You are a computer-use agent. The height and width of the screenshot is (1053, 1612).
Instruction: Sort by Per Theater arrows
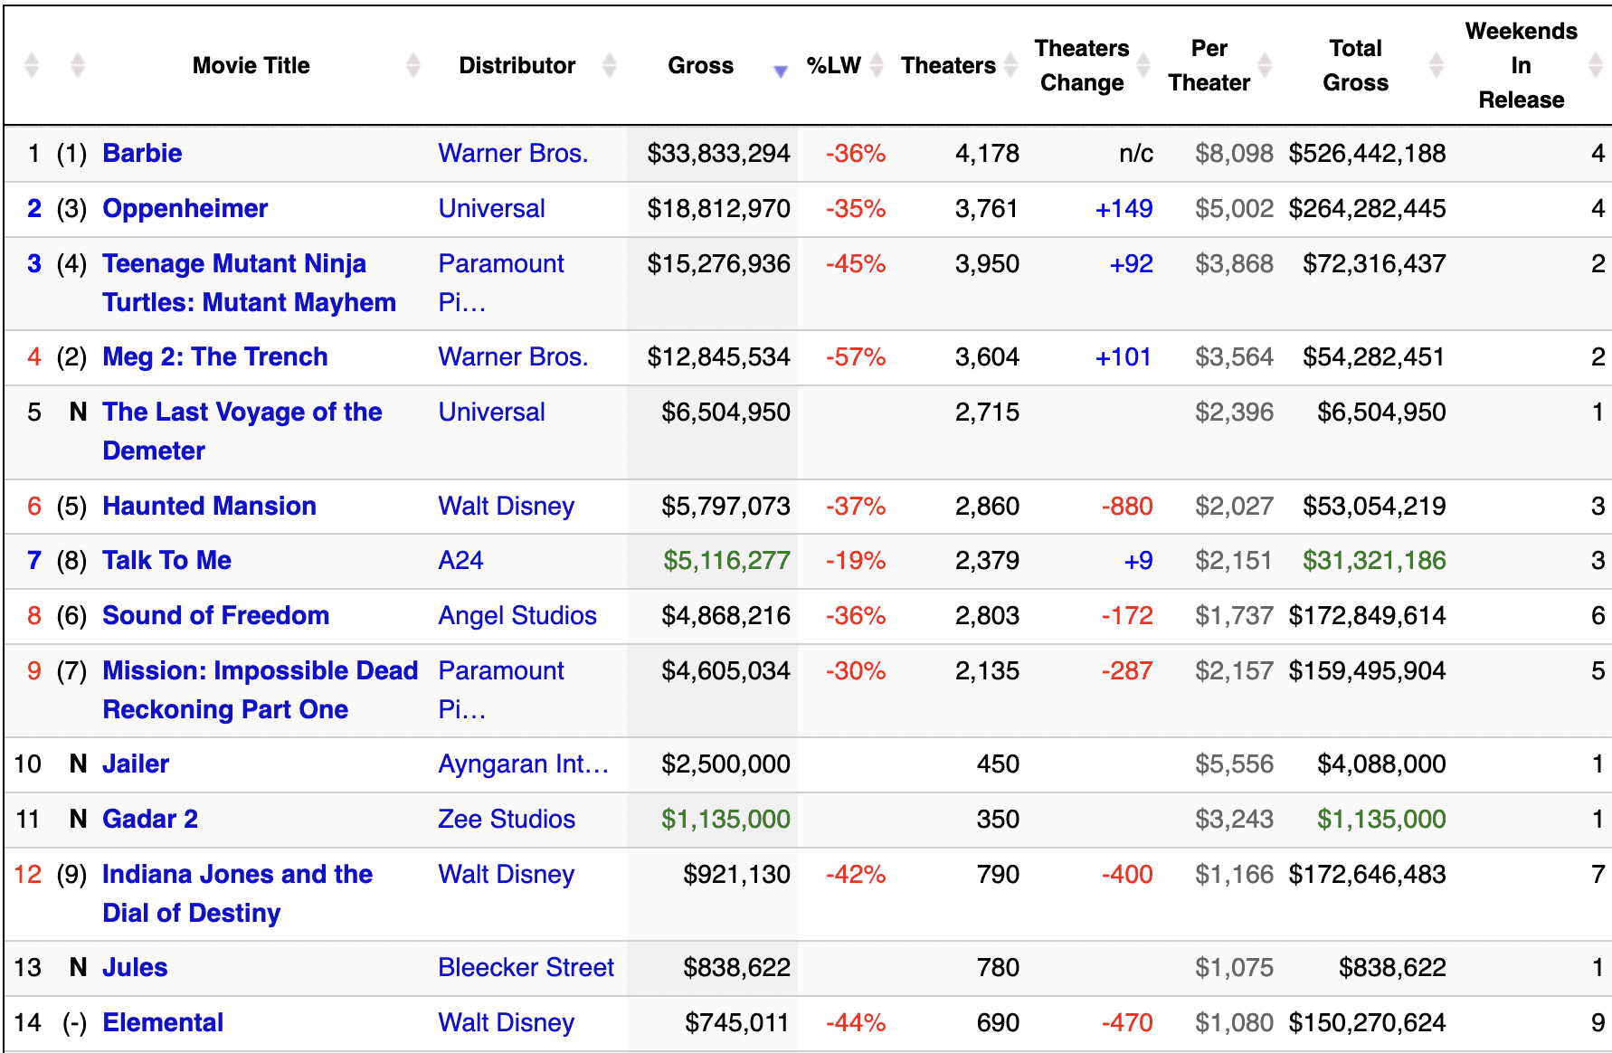(x=1265, y=65)
